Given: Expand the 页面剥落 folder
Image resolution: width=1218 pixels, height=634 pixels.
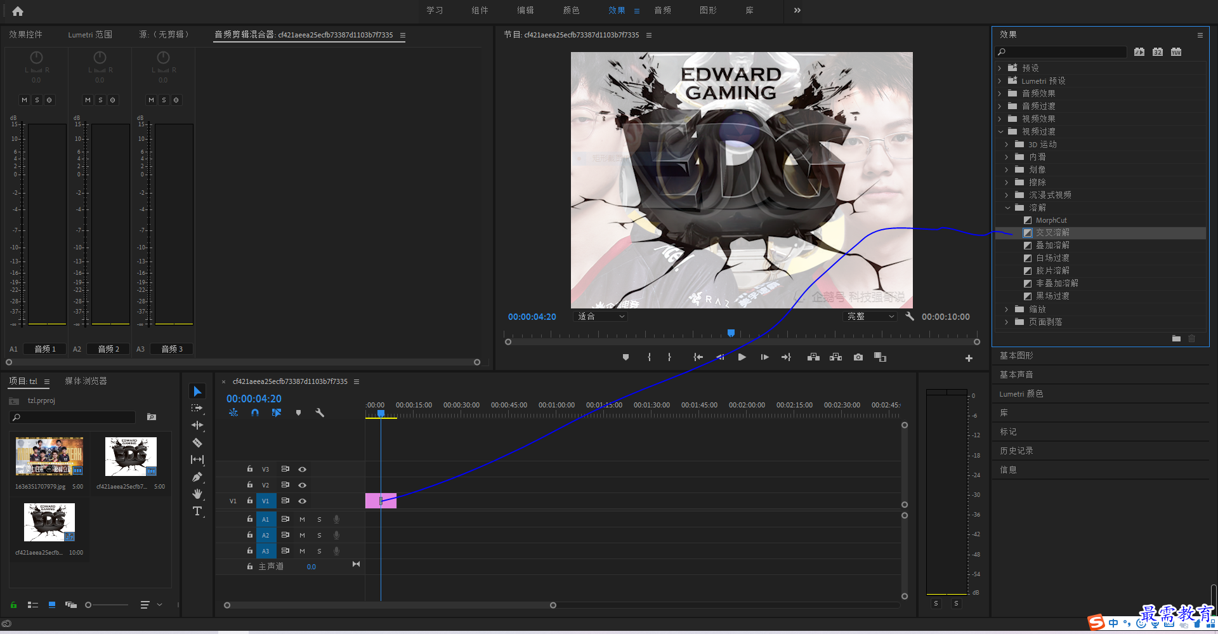Looking at the screenshot, I should 1007,322.
